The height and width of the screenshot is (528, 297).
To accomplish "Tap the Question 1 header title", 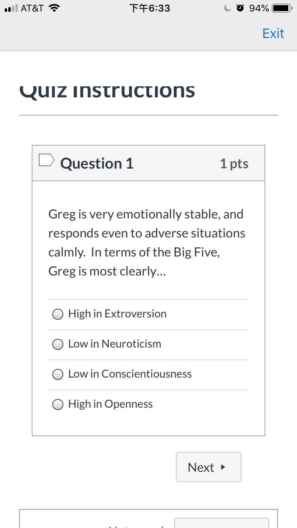I will click(x=97, y=163).
